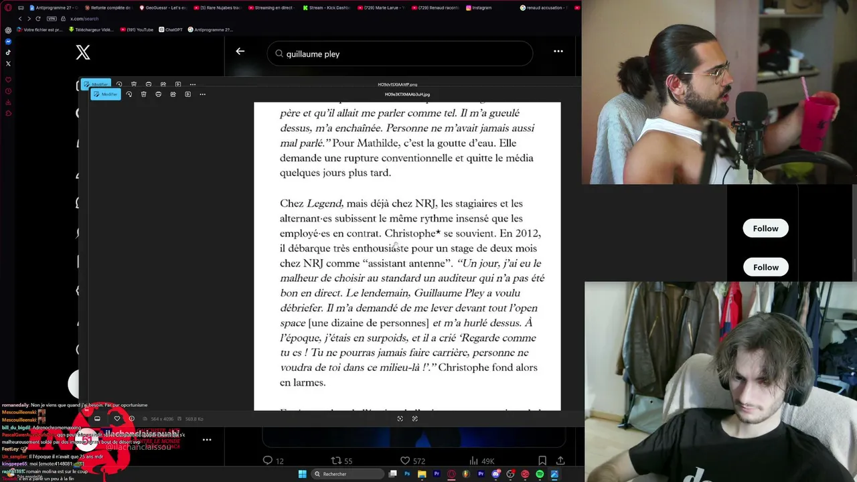
Task: Rotate the image in the front Photos window
Action: (129, 94)
